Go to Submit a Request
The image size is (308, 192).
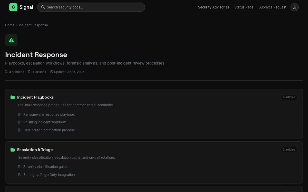click(x=272, y=7)
